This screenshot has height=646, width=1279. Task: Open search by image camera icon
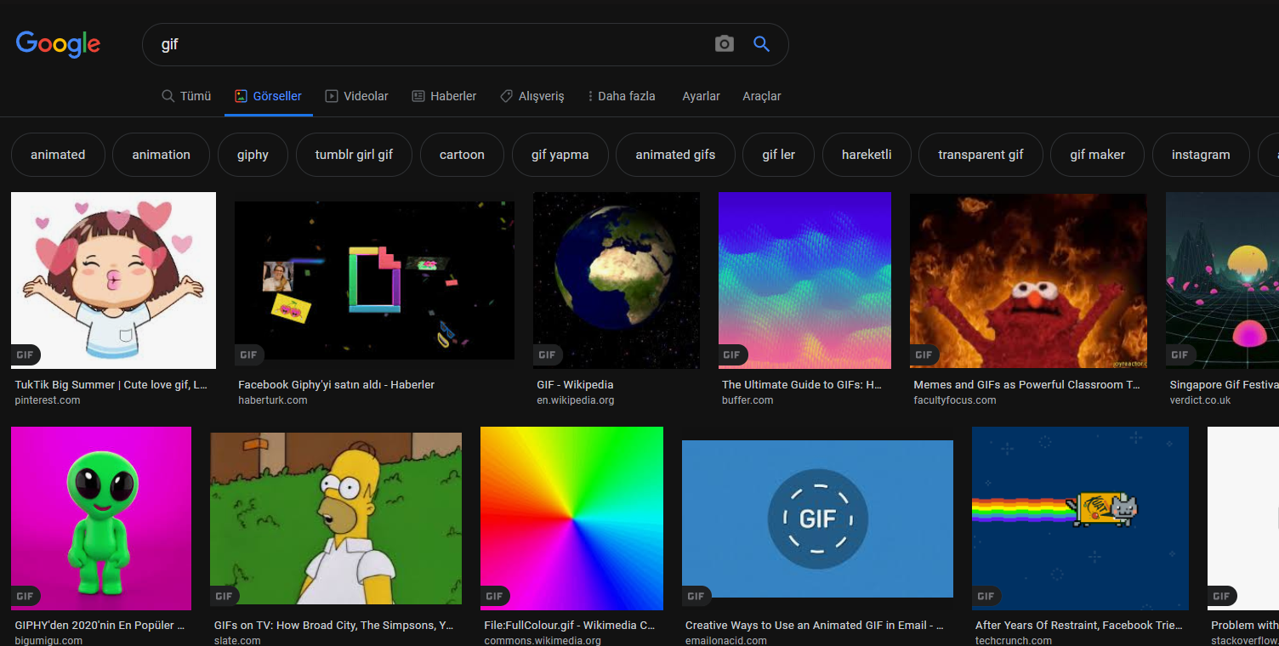coord(724,44)
